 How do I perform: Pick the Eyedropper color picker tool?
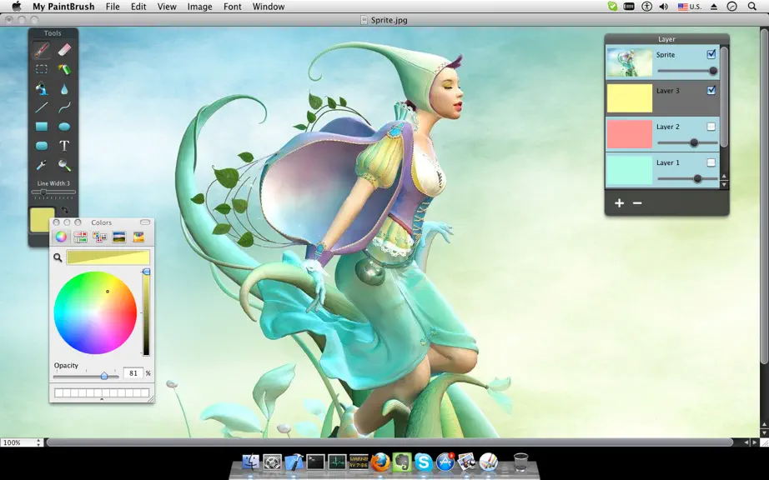pyautogui.click(x=42, y=165)
